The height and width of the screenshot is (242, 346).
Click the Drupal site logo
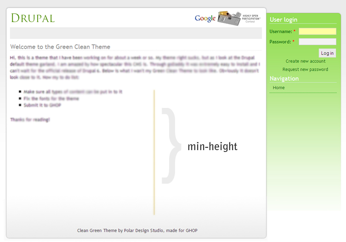(x=33, y=18)
